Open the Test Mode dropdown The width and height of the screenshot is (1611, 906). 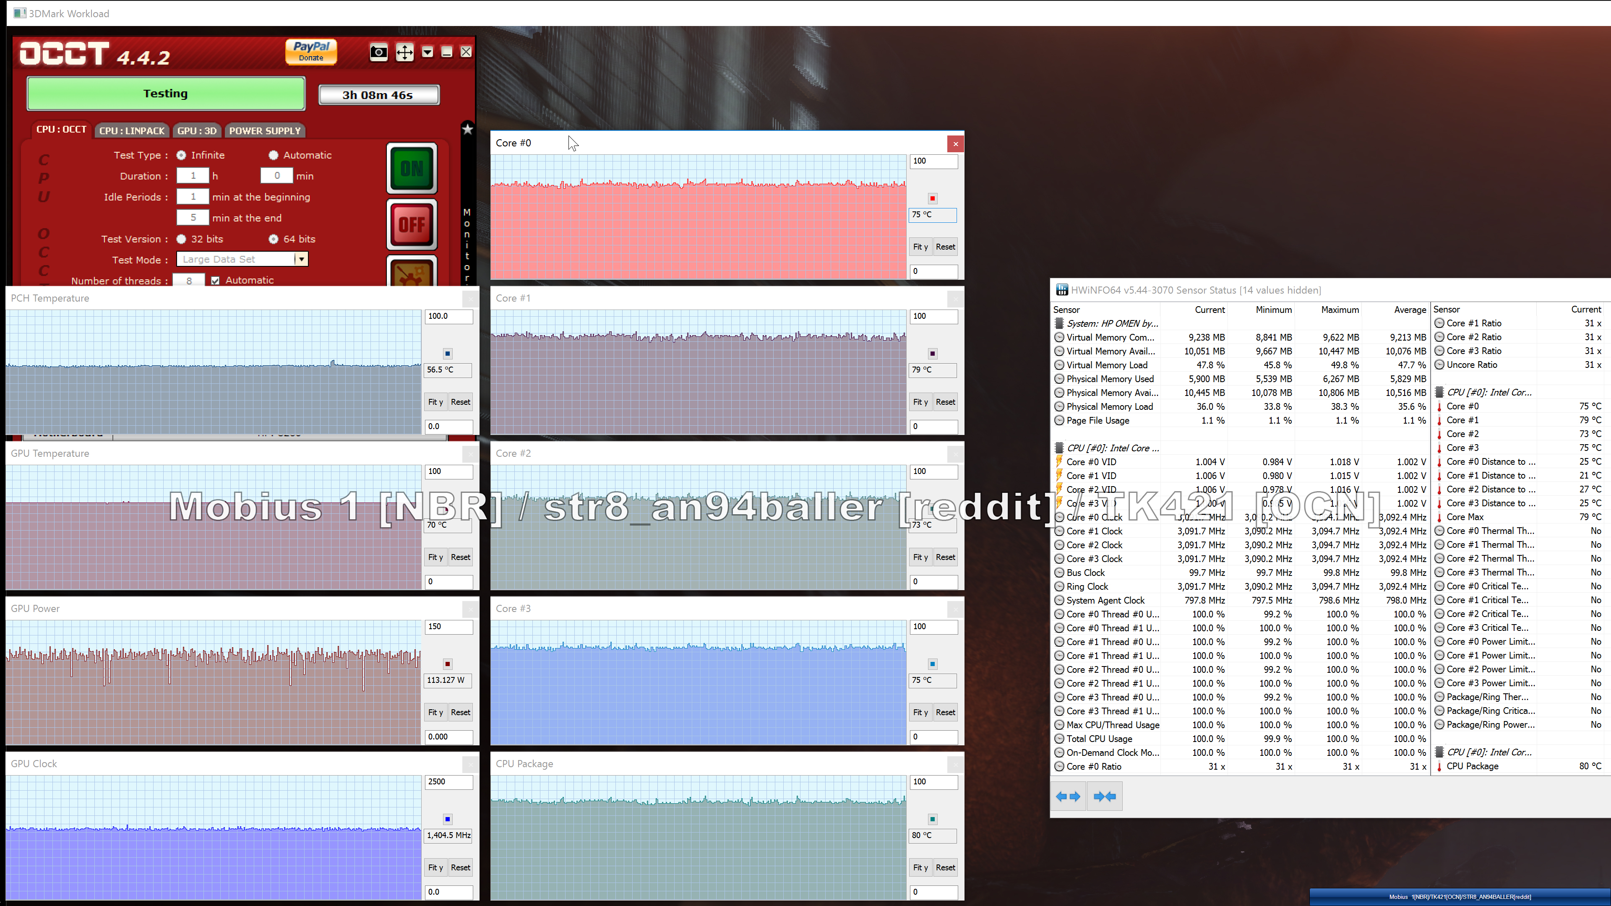302,259
